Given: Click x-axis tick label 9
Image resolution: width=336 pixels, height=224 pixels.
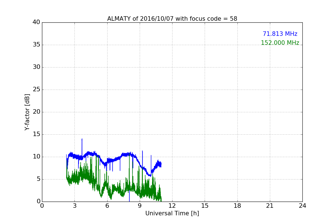Looking at the screenshot, I should click(140, 206).
